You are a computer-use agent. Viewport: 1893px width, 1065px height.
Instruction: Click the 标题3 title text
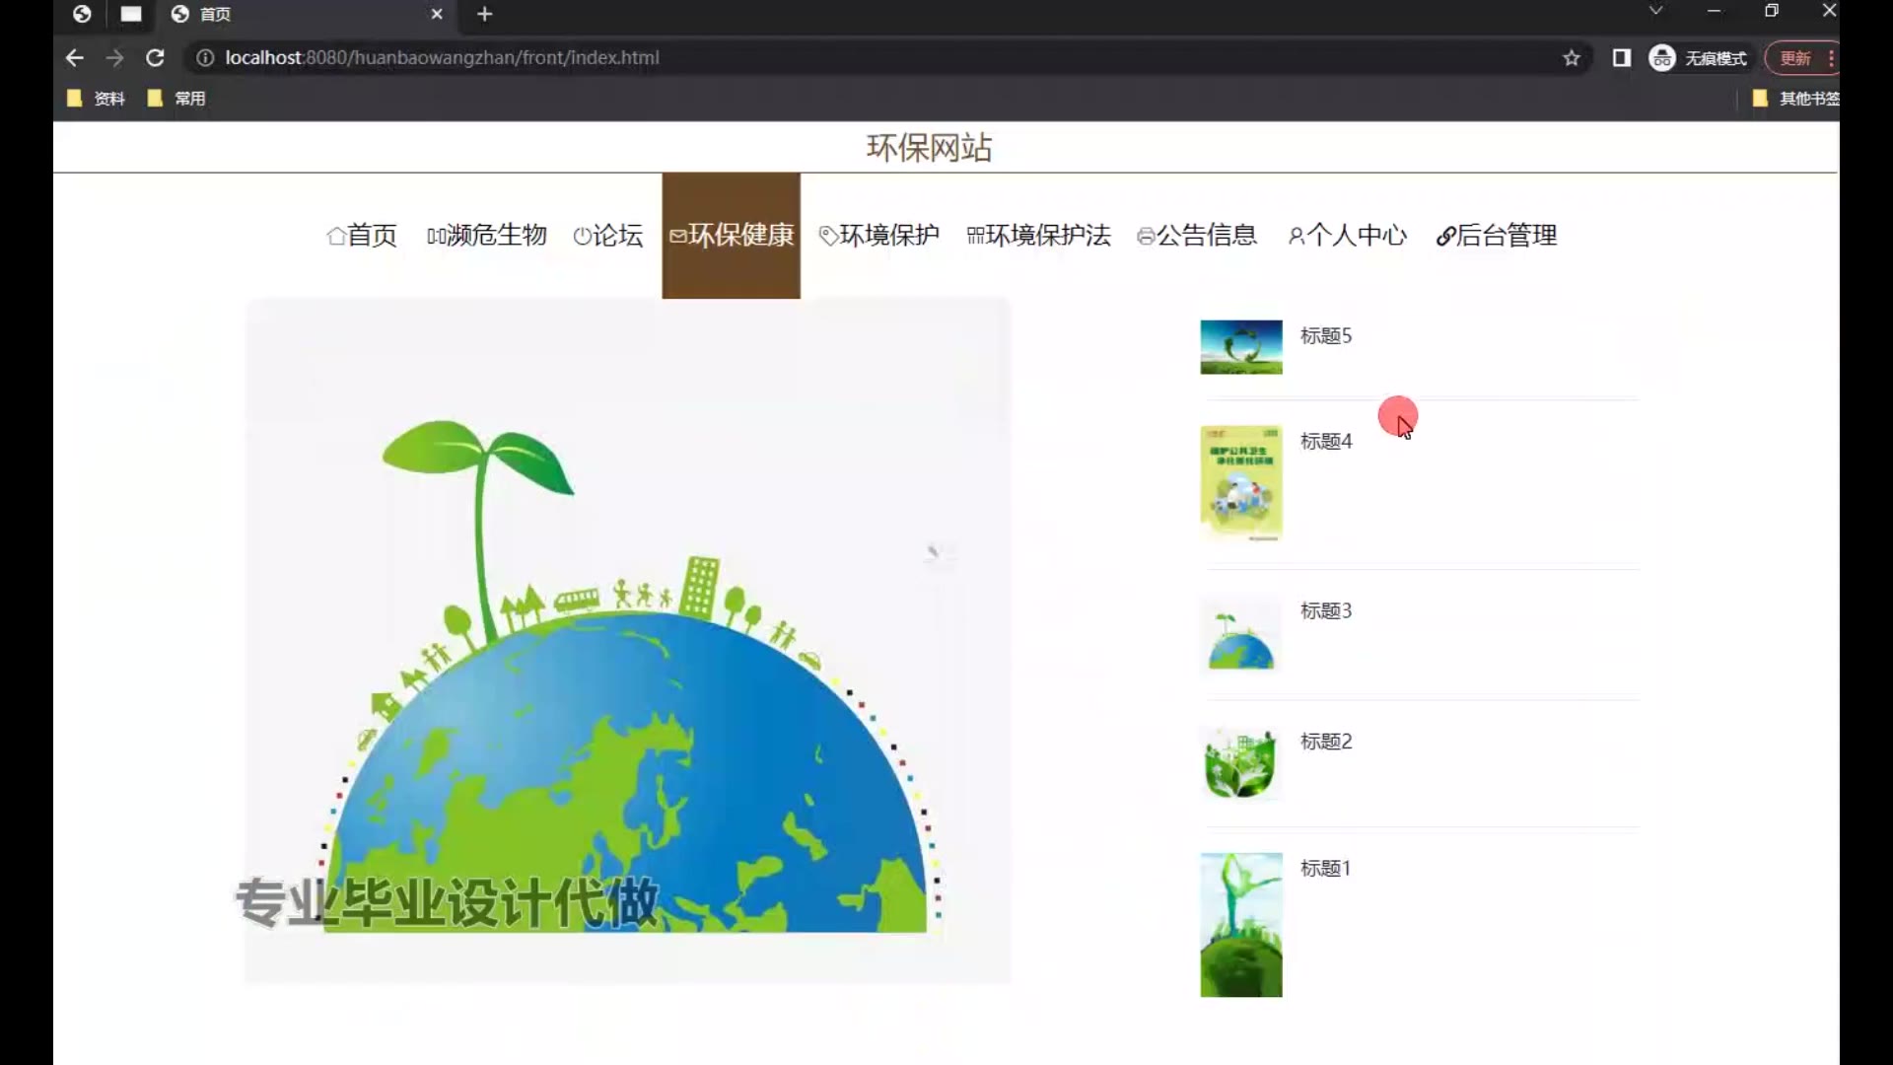click(x=1326, y=611)
